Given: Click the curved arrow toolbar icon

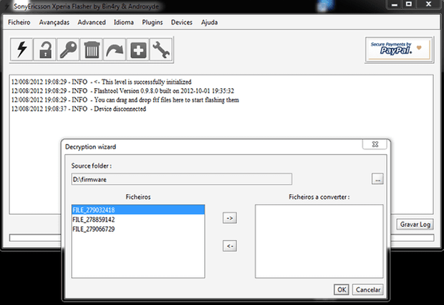Looking at the screenshot, I should point(115,49).
